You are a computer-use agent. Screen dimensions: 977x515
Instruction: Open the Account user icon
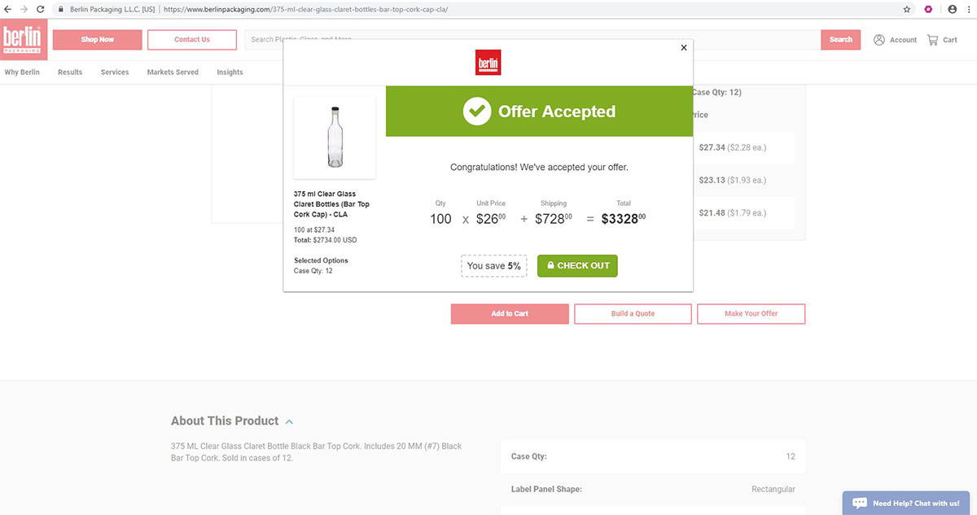coord(879,40)
